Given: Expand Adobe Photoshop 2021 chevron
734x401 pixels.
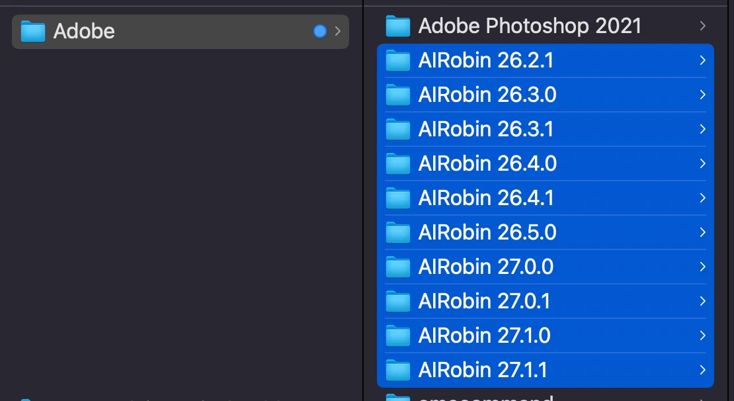Looking at the screenshot, I should (x=703, y=26).
